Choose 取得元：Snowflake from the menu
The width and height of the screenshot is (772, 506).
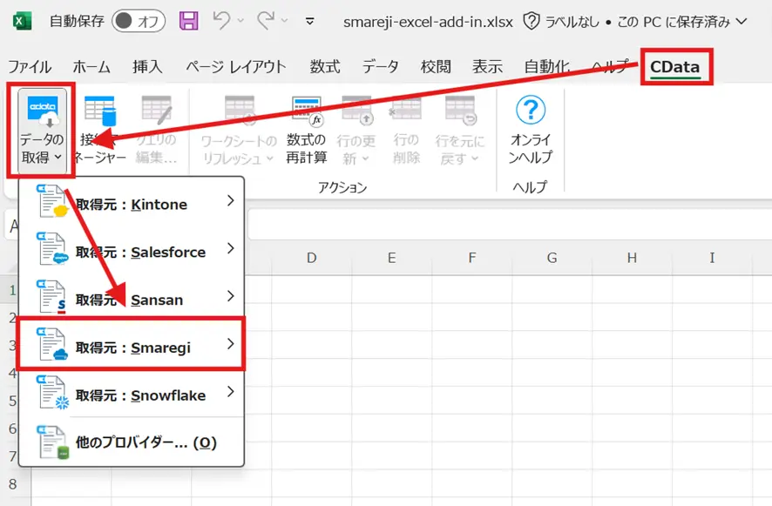[x=132, y=392]
